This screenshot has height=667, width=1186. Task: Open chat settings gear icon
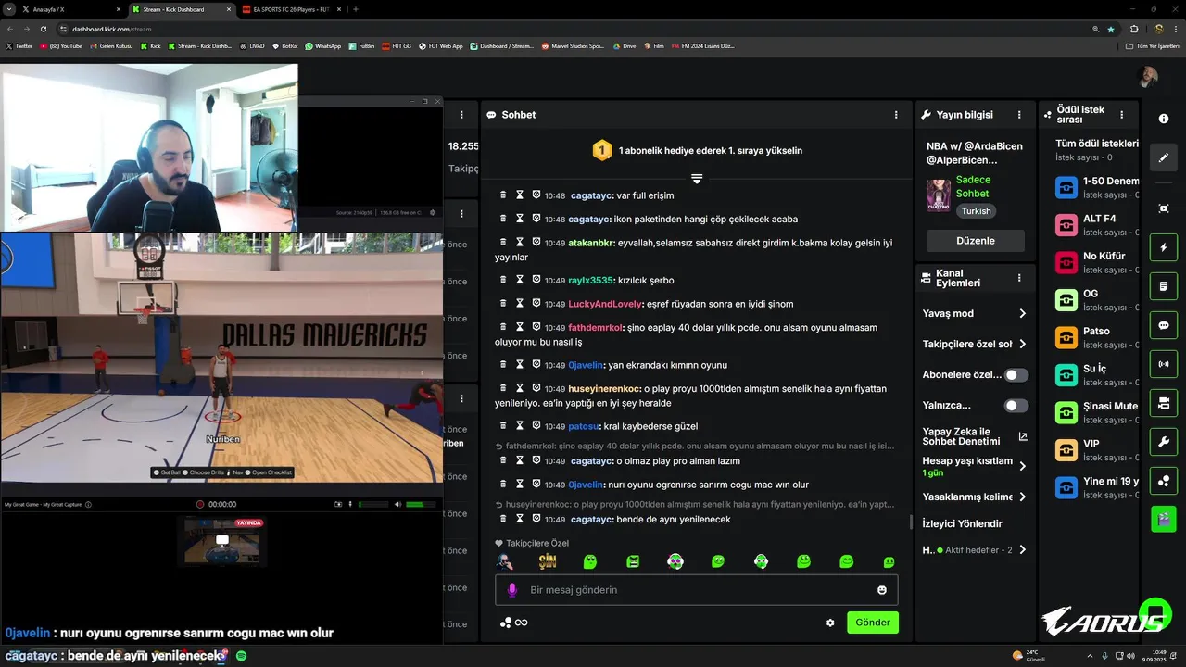click(x=830, y=623)
